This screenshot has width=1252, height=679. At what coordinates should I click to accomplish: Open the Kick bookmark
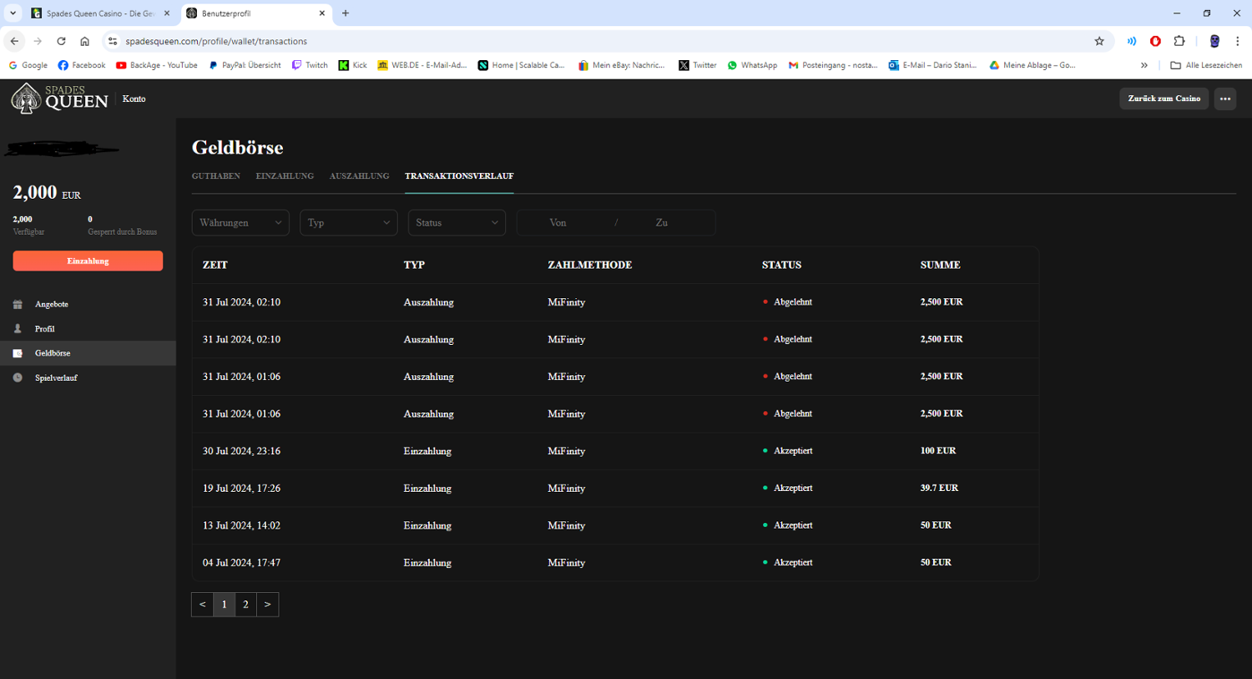click(352, 65)
